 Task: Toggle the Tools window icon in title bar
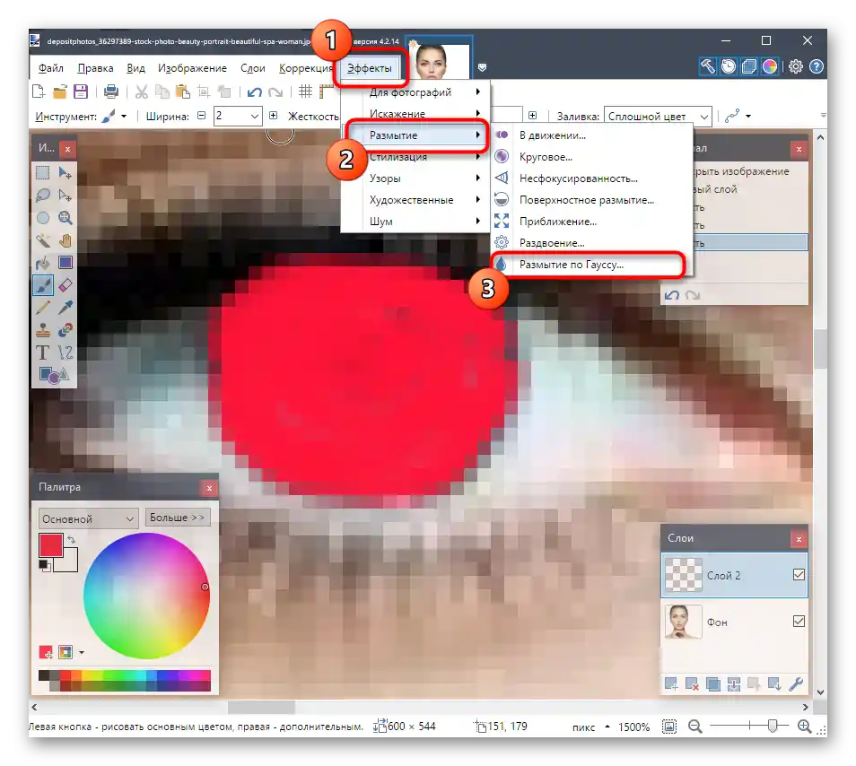point(708,66)
